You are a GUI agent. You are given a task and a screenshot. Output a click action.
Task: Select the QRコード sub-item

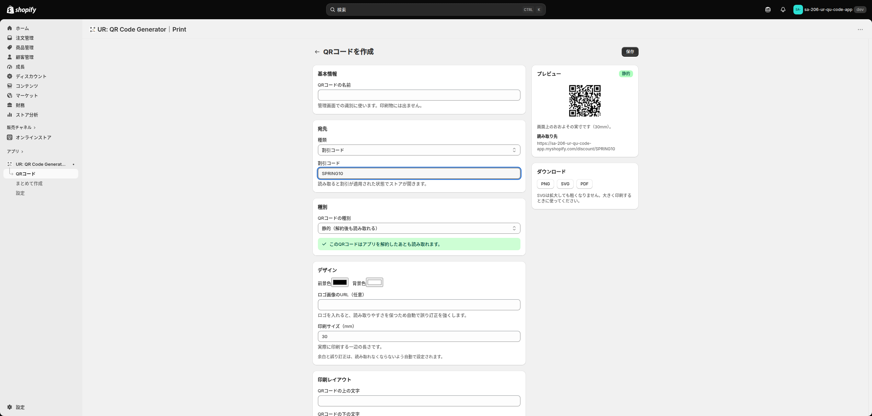(x=41, y=174)
